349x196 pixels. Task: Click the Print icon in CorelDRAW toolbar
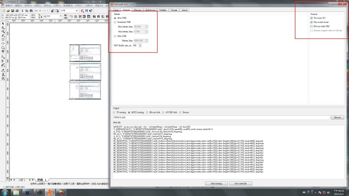17,11
